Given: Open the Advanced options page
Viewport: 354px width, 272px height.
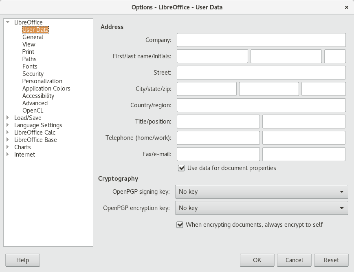Looking at the screenshot, I should [35, 103].
